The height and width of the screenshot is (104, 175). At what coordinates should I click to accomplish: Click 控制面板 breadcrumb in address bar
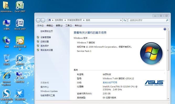(59, 20)
